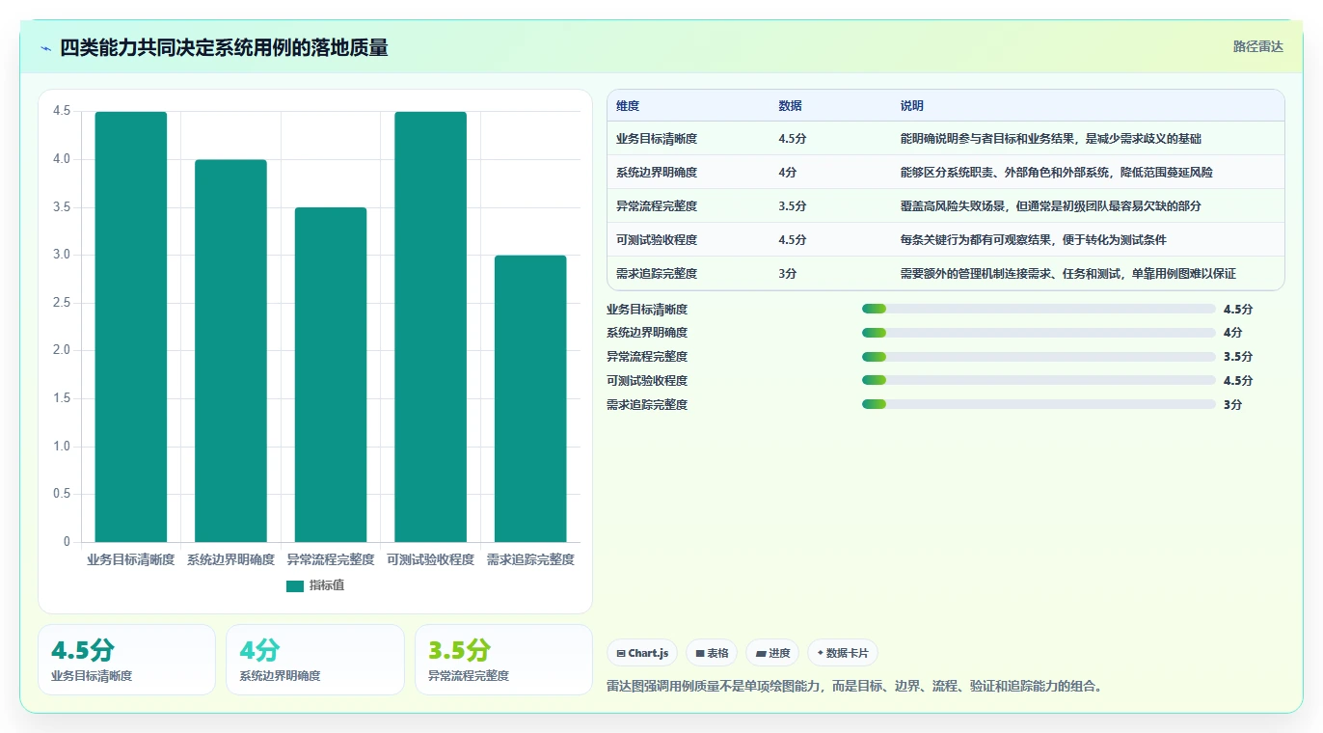Click the 4分 系统边界明确度 summary card
1323x733 pixels.
pos(315,660)
